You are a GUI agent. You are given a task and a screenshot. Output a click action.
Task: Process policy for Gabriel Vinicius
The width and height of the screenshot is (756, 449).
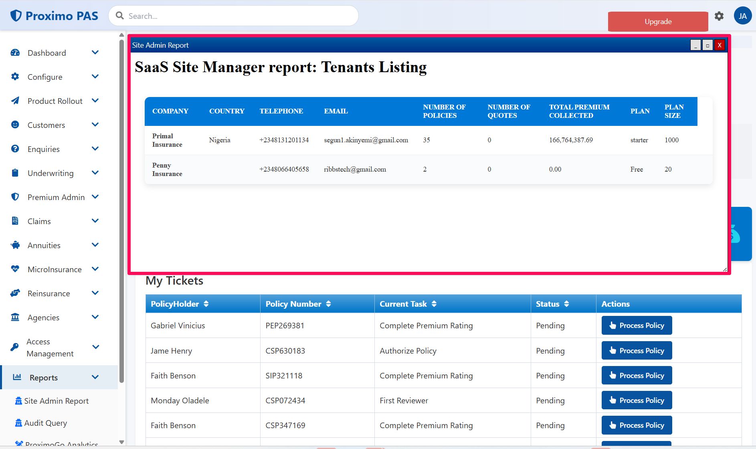click(637, 326)
